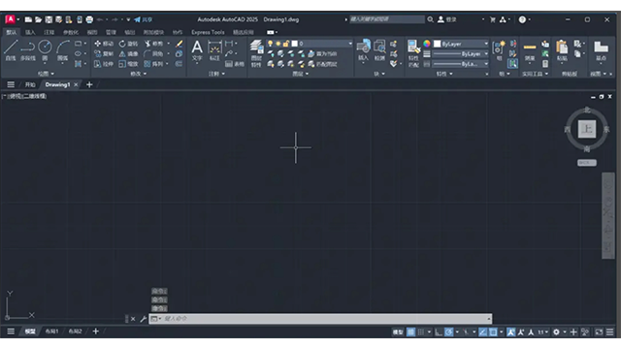Open object color ByLayer swatch dropdown
Screen dimensions: 621x349
460,44
